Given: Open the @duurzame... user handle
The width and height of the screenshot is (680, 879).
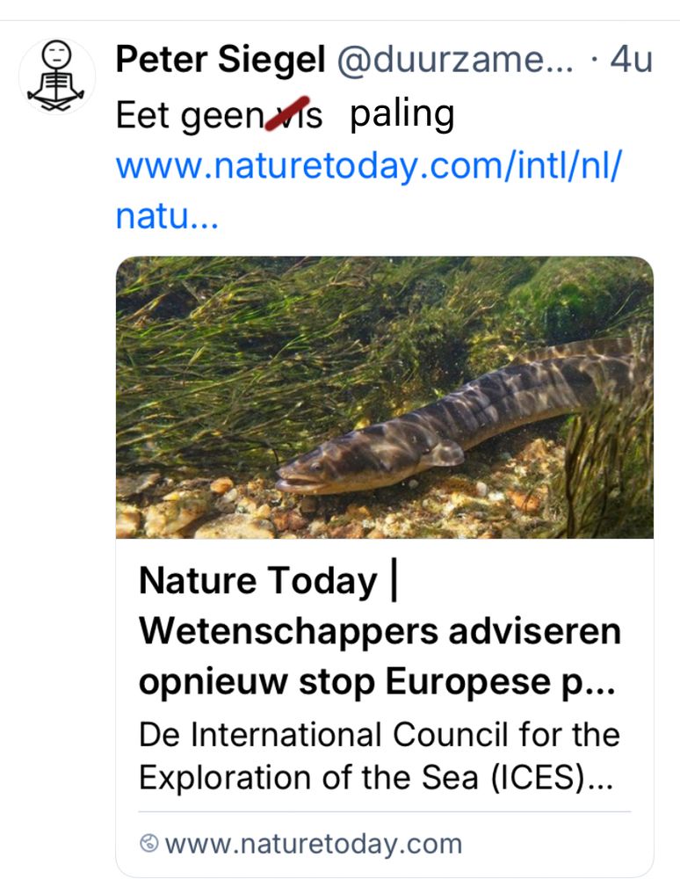Looking at the screenshot, I should [x=455, y=60].
